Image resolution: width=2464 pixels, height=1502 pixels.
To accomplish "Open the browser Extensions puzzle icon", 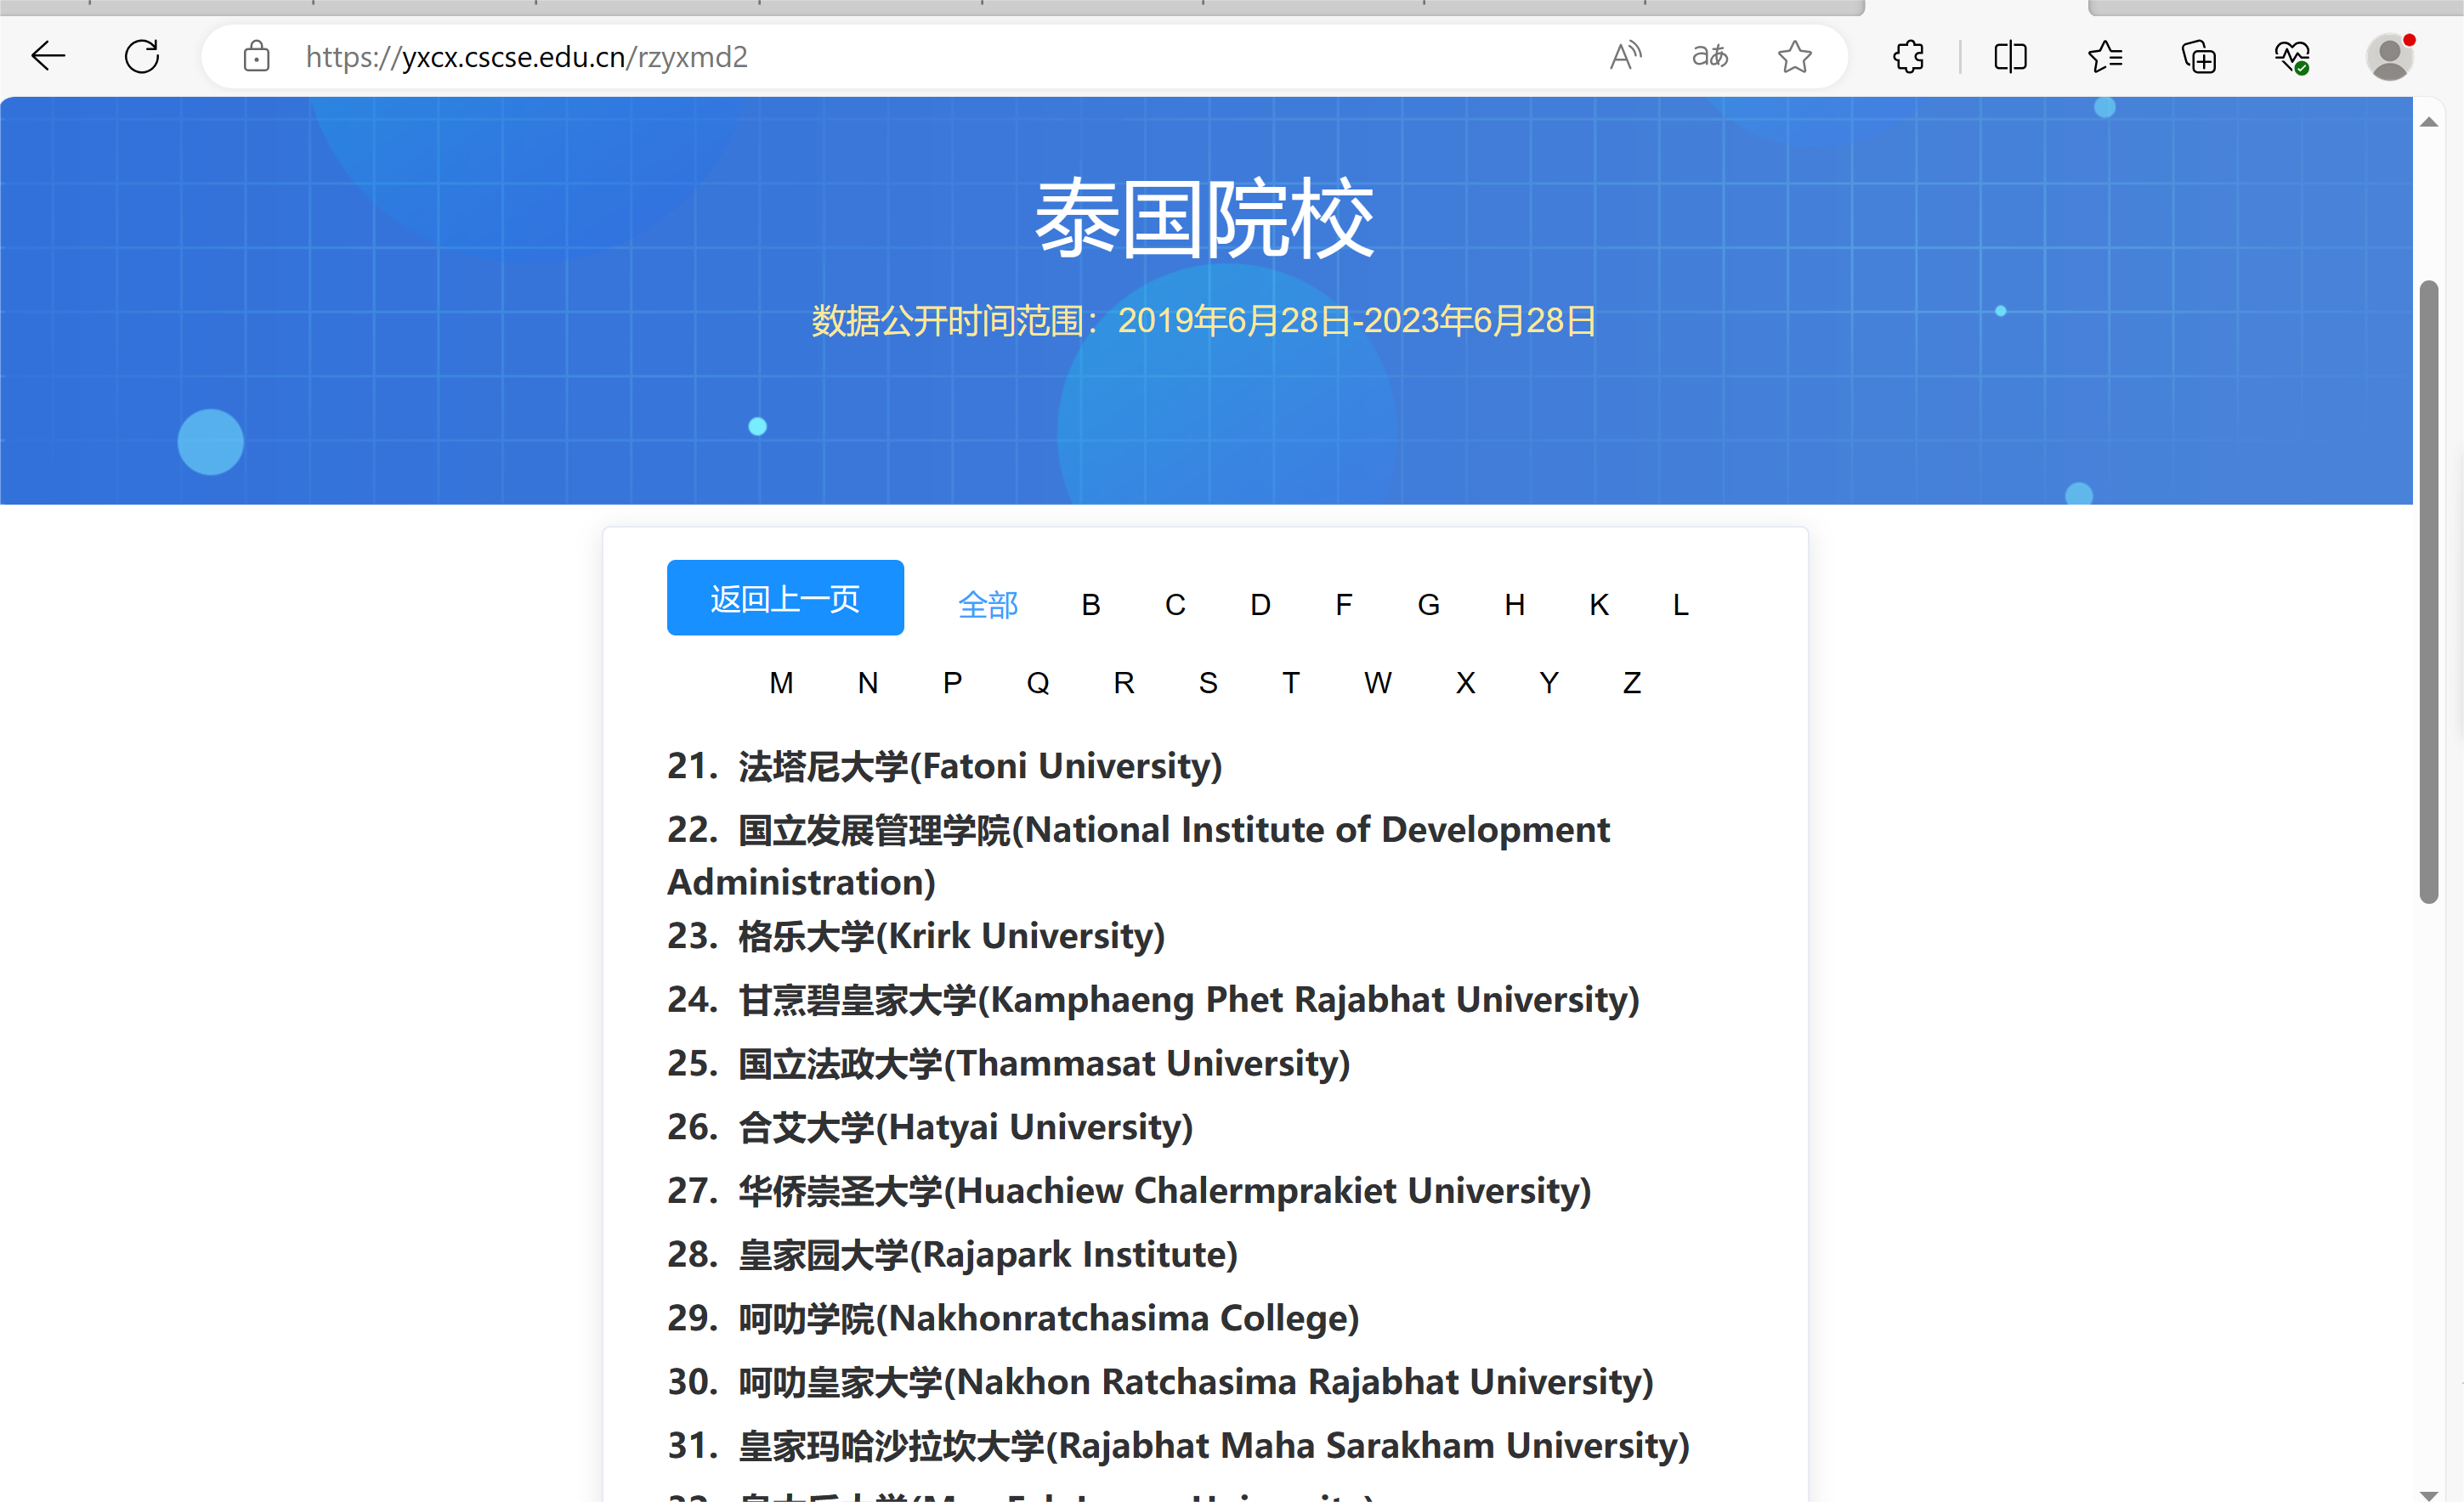I will (1909, 56).
